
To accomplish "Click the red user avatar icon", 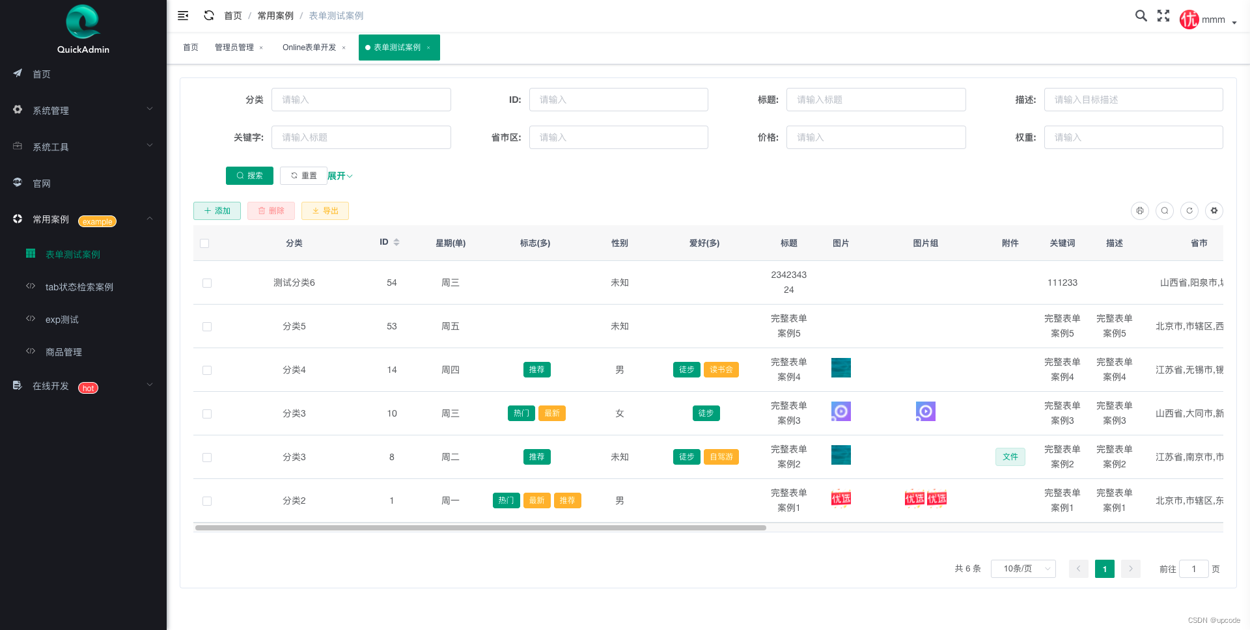I will tap(1189, 20).
